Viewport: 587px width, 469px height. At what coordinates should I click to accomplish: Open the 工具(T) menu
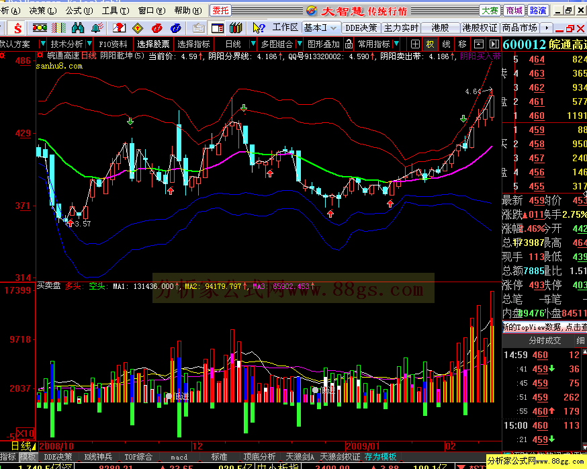pos(116,11)
